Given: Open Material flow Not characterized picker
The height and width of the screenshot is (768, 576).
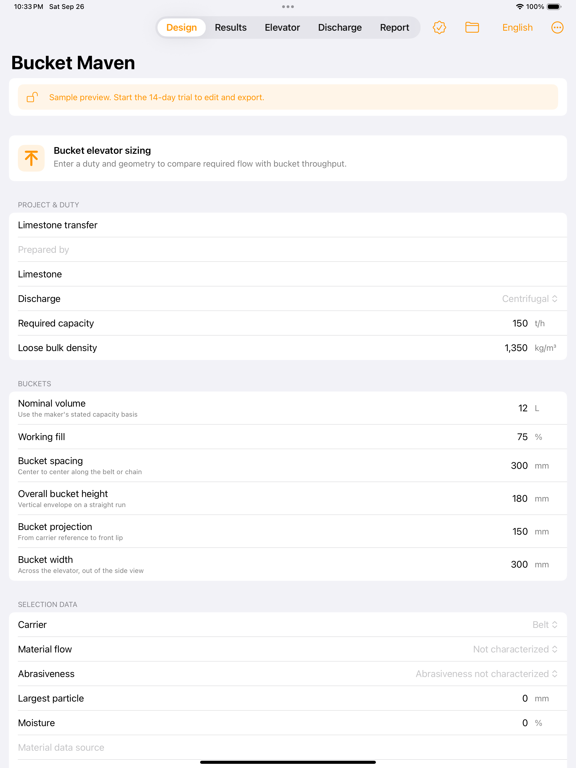Looking at the screenshot, I should [x=515, y=649].
